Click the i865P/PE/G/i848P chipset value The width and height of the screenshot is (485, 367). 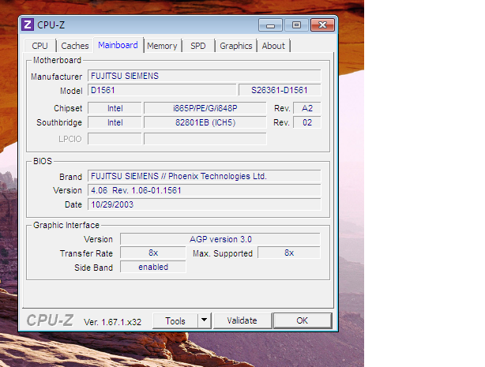pyautogui.click(x=205, y=108)
